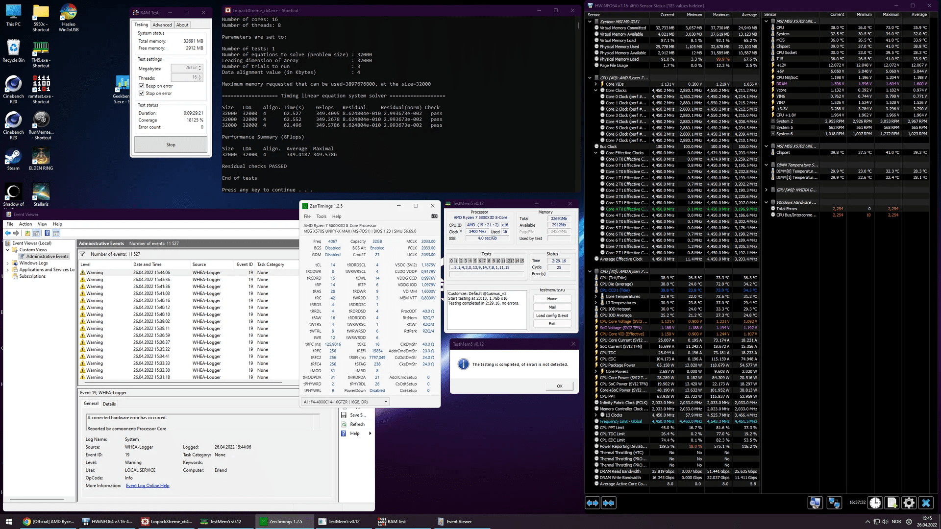941x529 pixels.
Task: Toggle Beep on error checkbox in RAM Test
Action: pos(142,86)
